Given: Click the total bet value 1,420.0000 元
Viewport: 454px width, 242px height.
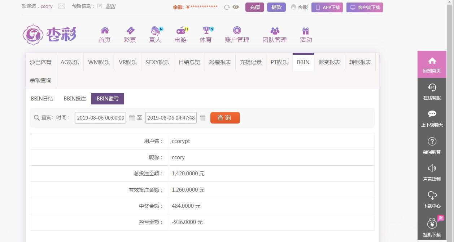Looking at the screenshot, I should 188,174.
